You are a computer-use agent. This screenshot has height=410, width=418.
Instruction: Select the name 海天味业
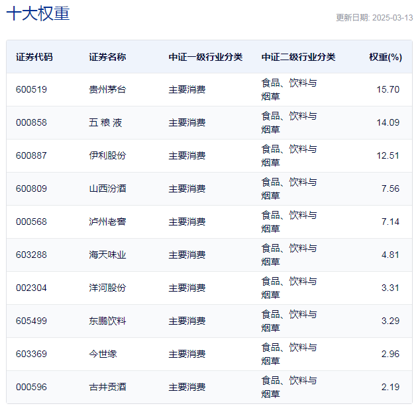click(x=107, y=255)
